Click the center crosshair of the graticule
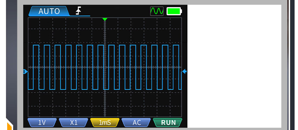The width and height of the screenshot is (298, 130). tap(105, 67)
